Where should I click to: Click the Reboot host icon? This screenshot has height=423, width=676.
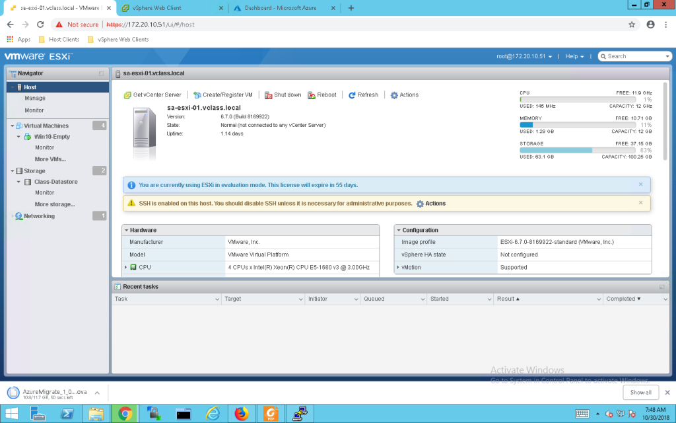click(312, 95)
